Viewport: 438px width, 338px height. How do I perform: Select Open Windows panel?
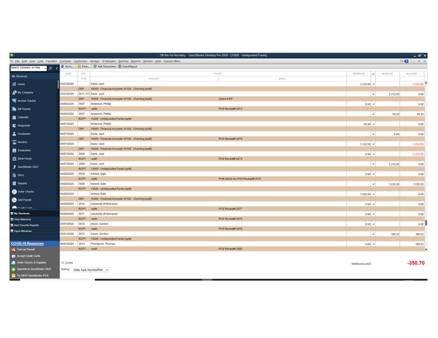point(35,231)
